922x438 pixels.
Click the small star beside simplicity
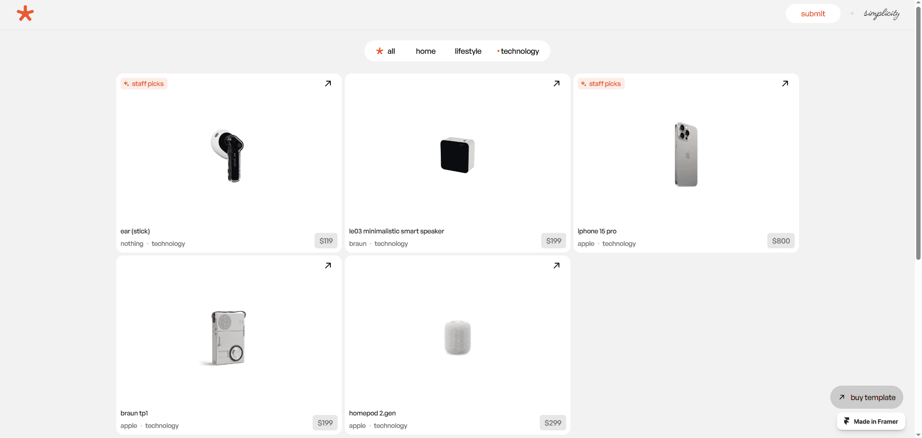(852, 13)
